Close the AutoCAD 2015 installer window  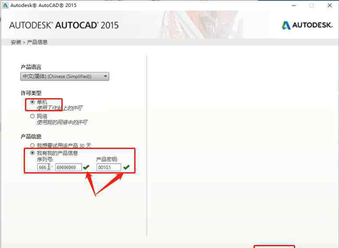point(329,5)
